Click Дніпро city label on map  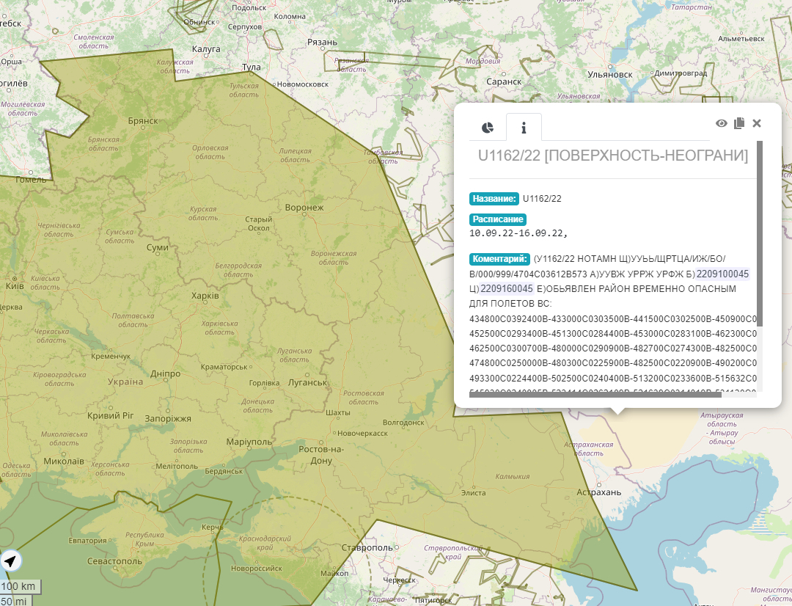[165, 374]
